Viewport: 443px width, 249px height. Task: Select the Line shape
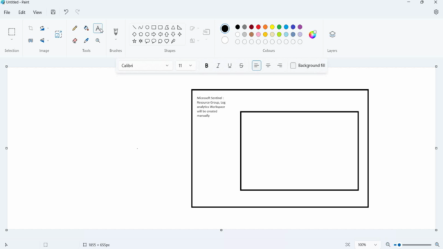(134, 28)
